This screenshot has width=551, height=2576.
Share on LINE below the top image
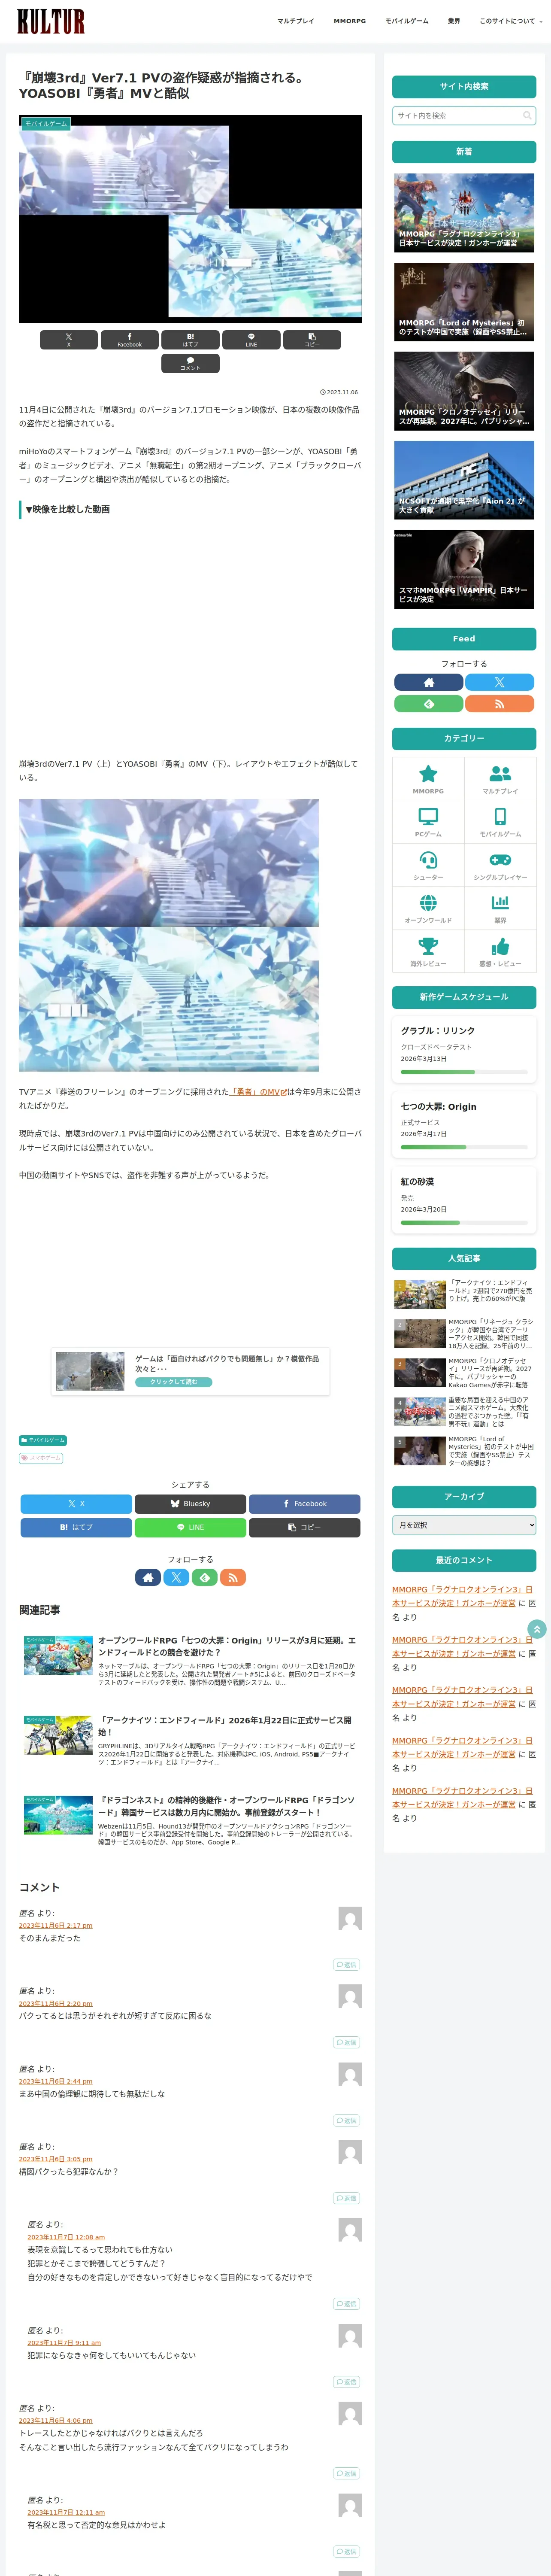pos(251,340)
